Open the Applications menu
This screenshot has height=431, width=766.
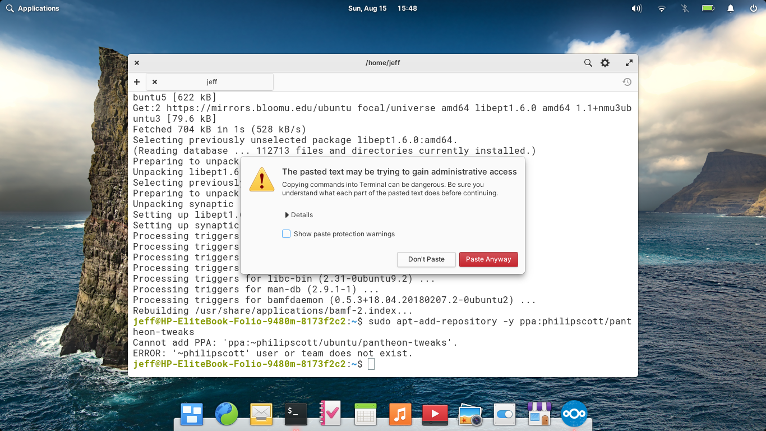33,8
